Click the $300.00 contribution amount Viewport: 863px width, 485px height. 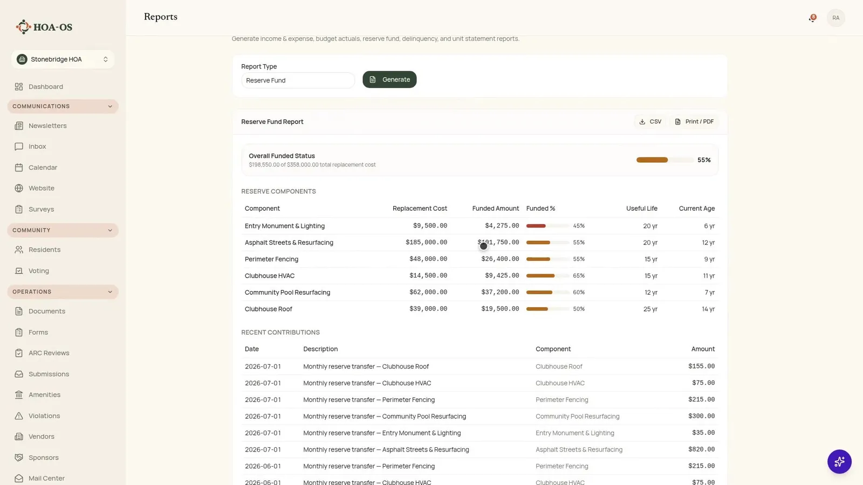click(701, 416)
